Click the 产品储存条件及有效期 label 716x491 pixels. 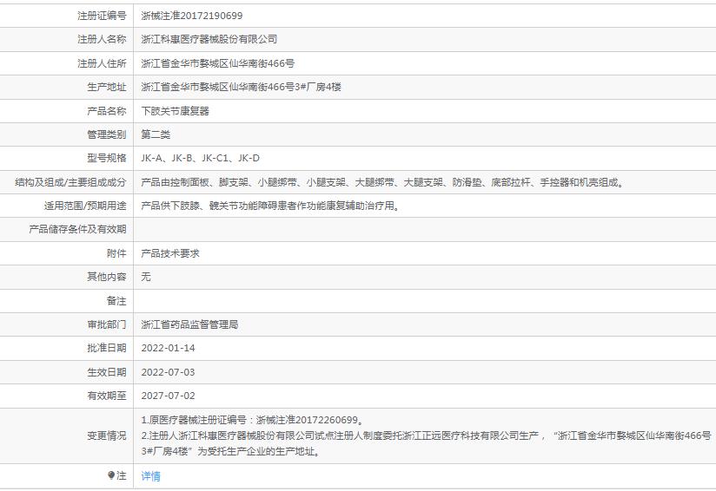(77, 229)
